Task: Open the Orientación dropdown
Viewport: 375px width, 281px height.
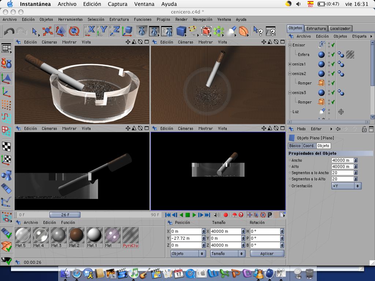Action: tap(346, 186)
